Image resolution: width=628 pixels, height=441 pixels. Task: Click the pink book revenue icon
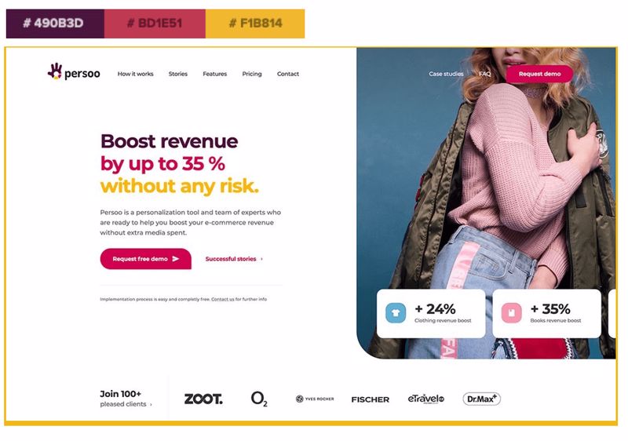pos(512,313)
